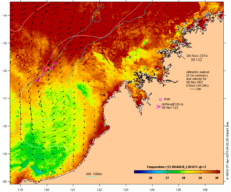Viewport: 231px width, 192px height.
Task: Click the magenta Argo circle legend symbol
Action: [x=161, y=99]
